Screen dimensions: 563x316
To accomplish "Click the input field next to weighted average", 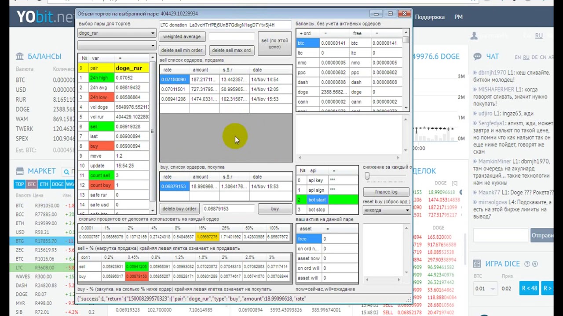I will pos(231,36).
